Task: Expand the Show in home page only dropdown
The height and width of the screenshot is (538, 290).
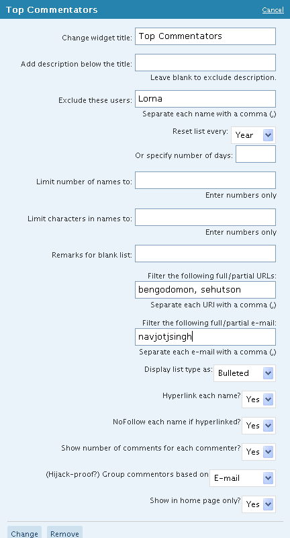Action: click(x=258, y=504)
